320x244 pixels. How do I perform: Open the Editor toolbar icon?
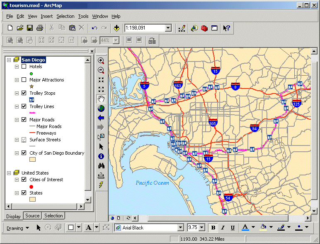182,28
